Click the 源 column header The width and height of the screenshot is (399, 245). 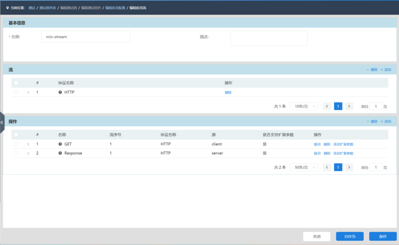pos(214,135)
